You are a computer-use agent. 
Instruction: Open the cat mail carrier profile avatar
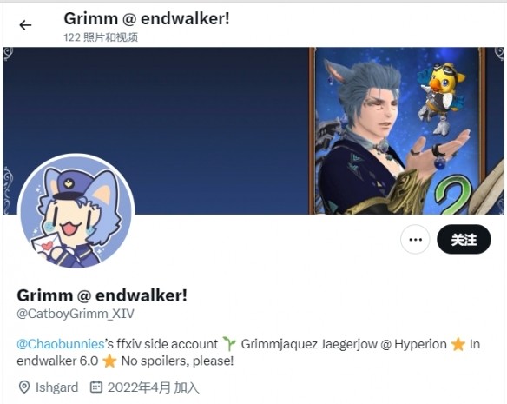pos(76,211)
